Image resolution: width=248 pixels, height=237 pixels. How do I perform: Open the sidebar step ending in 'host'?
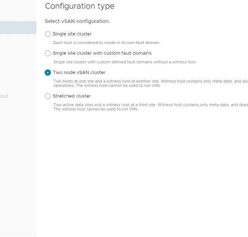(x=4, y=96)
